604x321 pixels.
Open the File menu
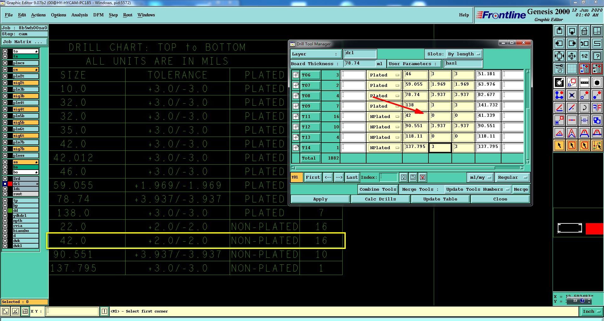tap(9, 15)
